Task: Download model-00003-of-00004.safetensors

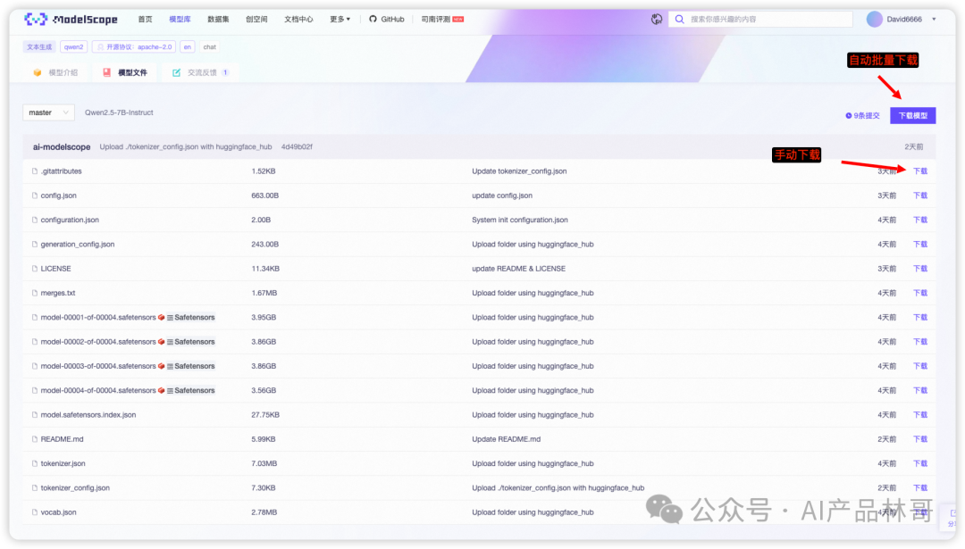Action: click(920, 366)
